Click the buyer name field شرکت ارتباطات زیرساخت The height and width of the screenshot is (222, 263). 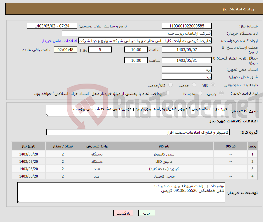click(137, 33)
